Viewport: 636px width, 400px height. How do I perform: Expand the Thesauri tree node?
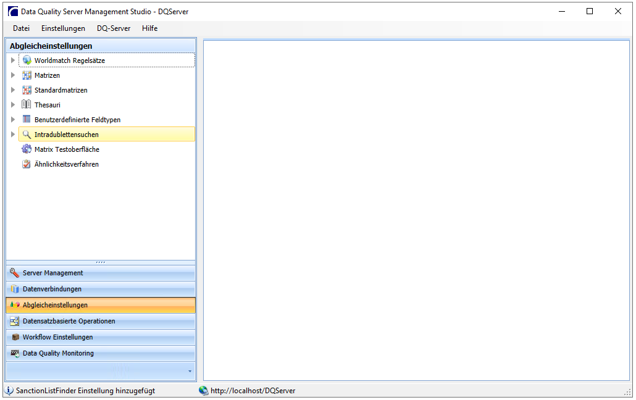point(13,105)
